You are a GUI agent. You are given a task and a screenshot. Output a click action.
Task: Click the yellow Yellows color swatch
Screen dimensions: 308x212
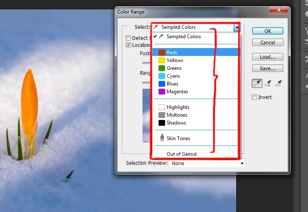[162, 60]
